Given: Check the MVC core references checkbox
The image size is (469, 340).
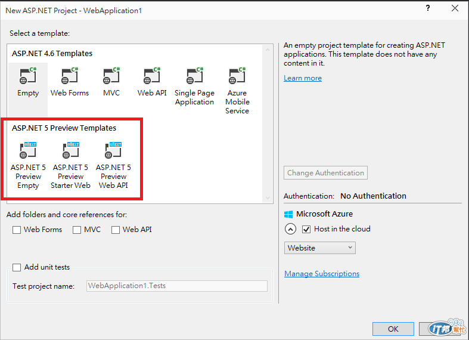Looking at the screenshot, I should (x=77, y=230).
